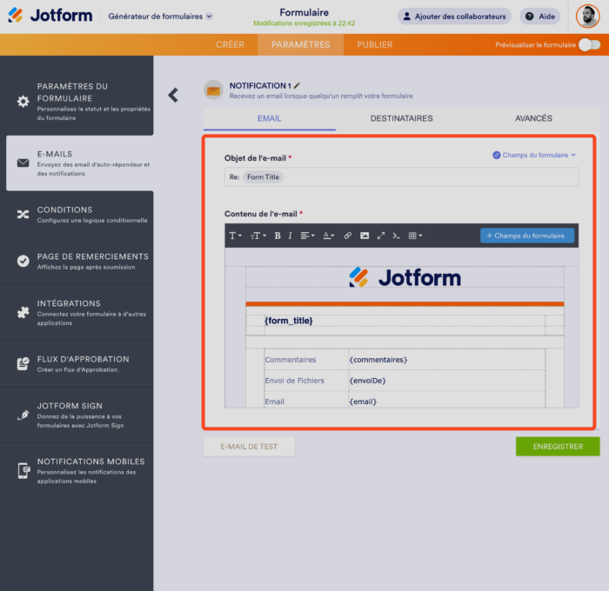Open Conditions shuffle icon section

[23, 214]
